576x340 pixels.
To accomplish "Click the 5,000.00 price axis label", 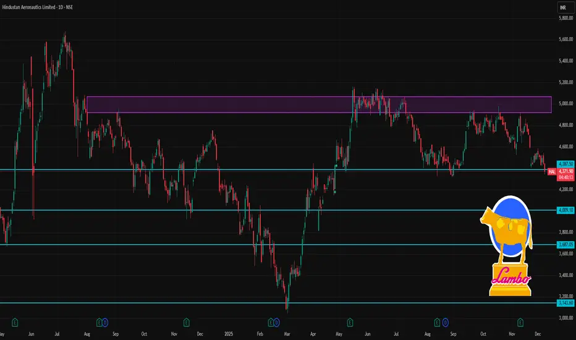I will pyautogui.click(x=565, y=104).
